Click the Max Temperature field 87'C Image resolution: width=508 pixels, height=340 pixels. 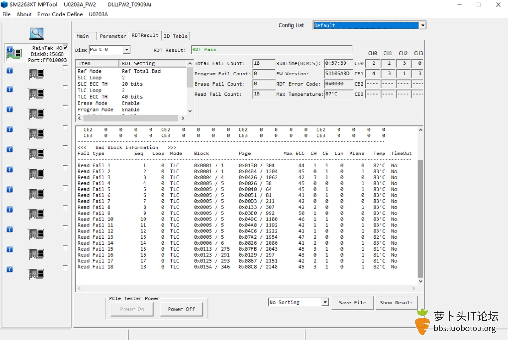click(338, 94)
